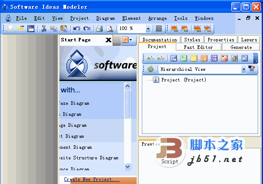
Task: Open the zoom percentage dropdown arrow
Action: [148, 29]
